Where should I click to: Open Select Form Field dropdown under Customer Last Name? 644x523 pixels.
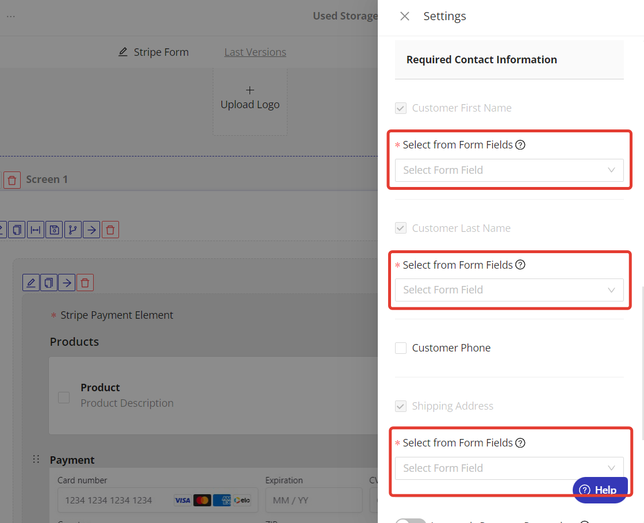[509, 290]
